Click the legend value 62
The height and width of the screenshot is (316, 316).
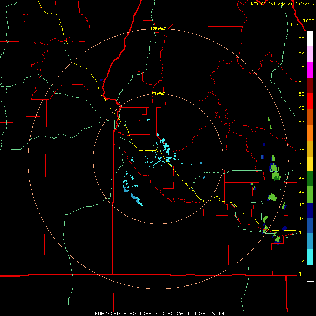click(302, 53)
